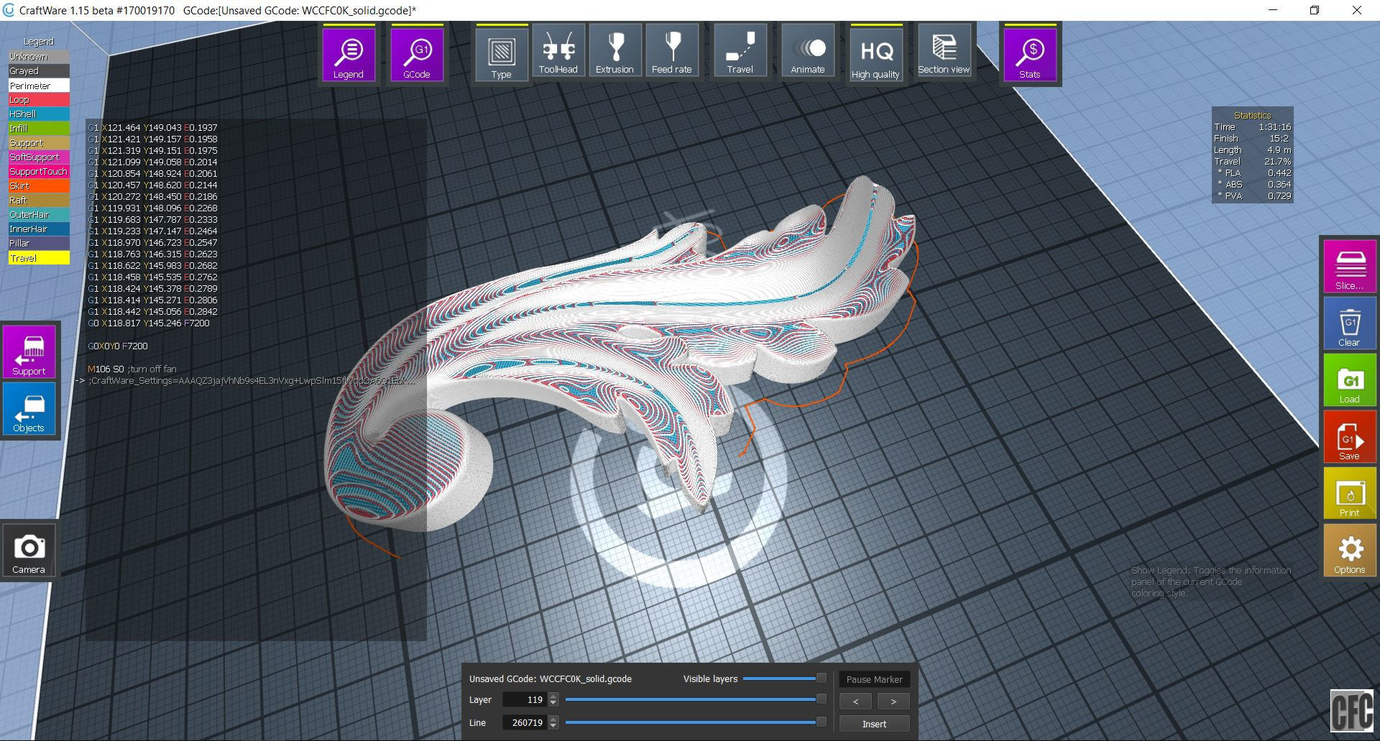The width and height of the screenshot is (1380, 741).
Task: Toggle the Stats panel button
Action: tap(1030, 54)
